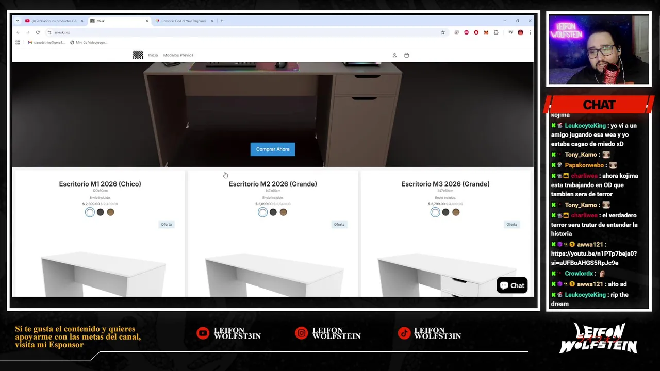660x371 pixels.
Task: Click the YouTube Leifon Wolfst3in overlay icon
Action: tap(203, 333)
